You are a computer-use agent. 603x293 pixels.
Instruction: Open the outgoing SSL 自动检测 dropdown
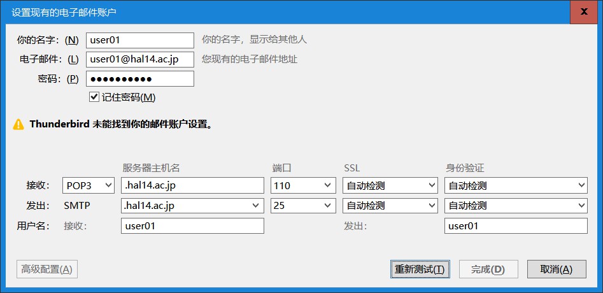coord(390,206)
